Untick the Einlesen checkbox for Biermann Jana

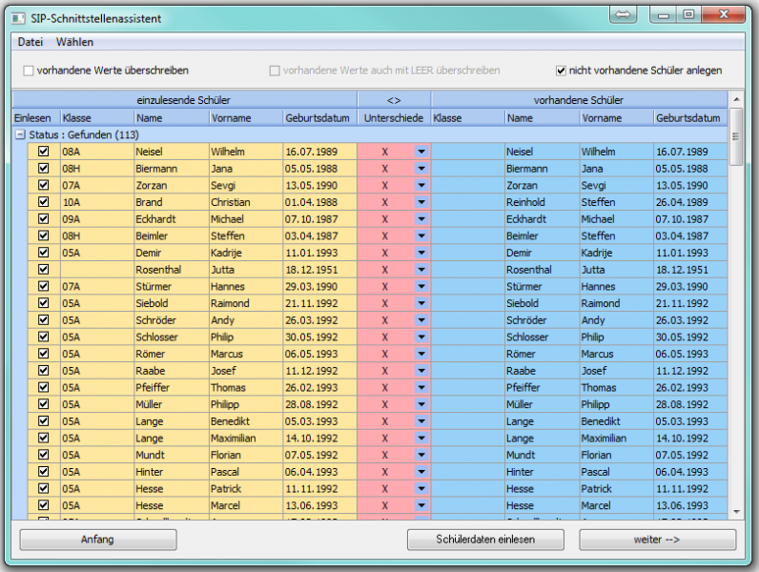click(x=44, y=168)
